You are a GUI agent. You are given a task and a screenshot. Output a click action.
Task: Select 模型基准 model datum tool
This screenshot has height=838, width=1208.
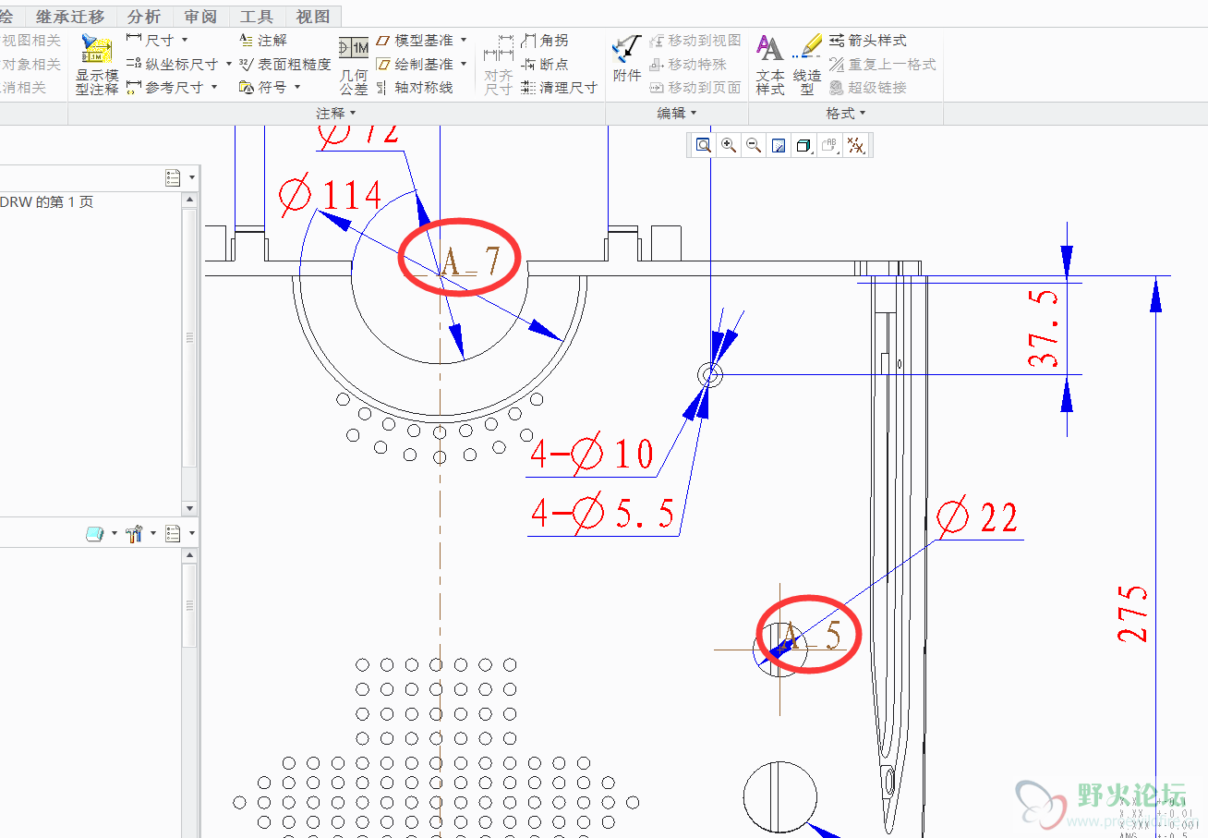click(x=415, y=41)
